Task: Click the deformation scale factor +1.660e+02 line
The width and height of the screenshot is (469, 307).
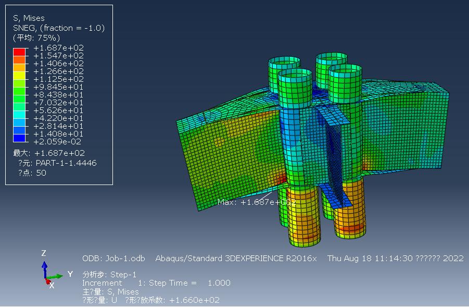Action: 151,300
